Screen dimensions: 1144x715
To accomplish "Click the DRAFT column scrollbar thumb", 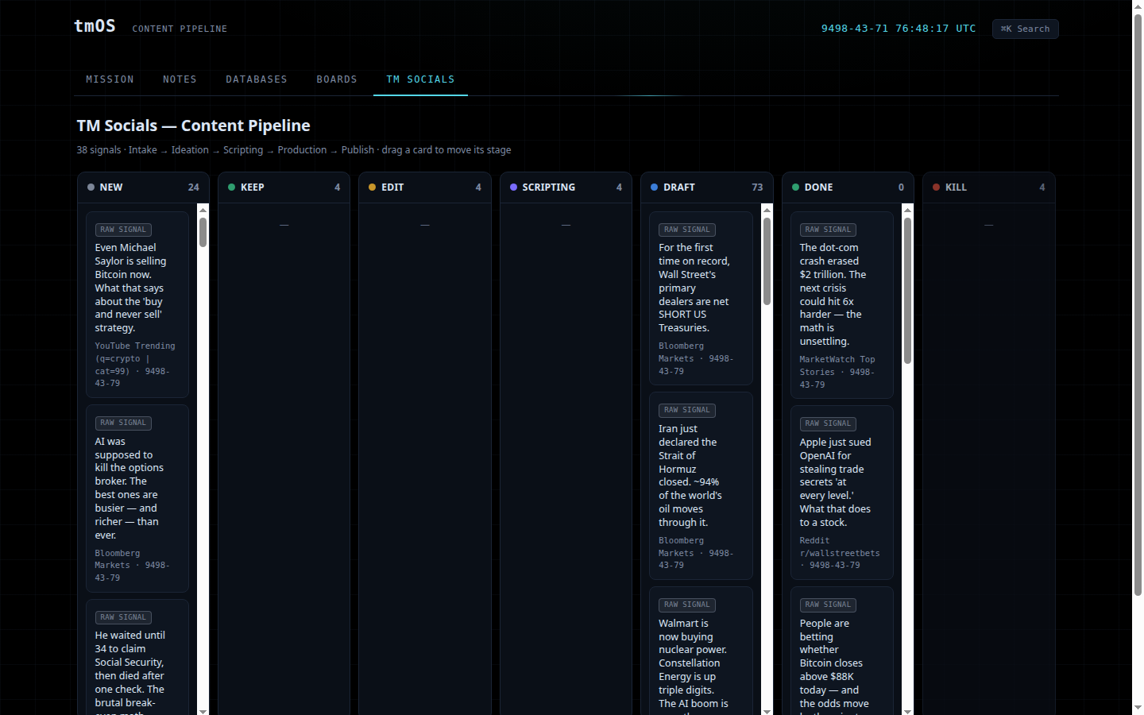I will pyautogui.click(x=767, y=261).
